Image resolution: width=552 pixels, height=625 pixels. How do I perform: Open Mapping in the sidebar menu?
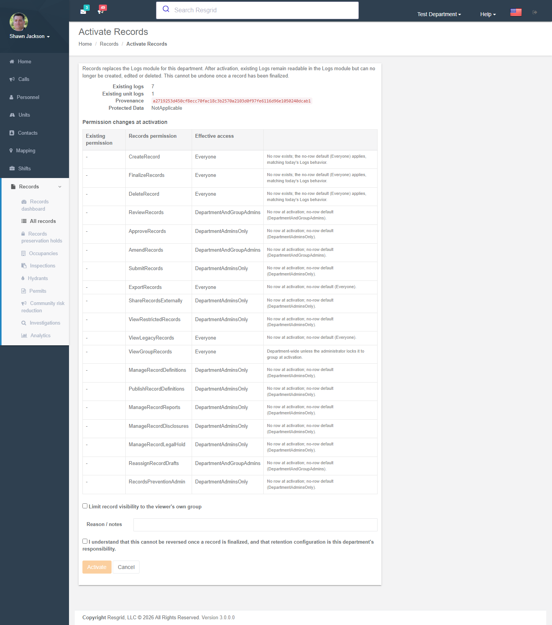(x=34, y=151)
